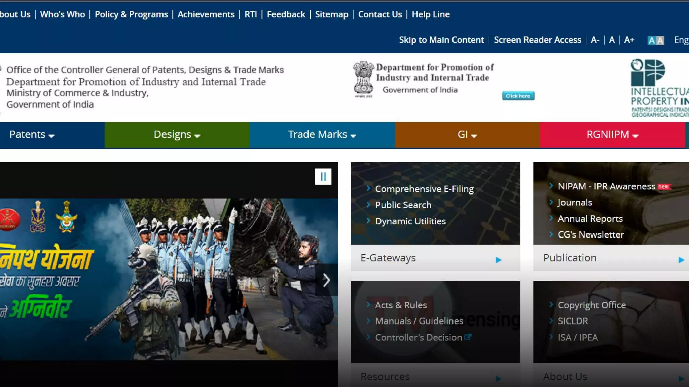
Task: Increase font size with A+ button
Action: [x=629, y=40]
